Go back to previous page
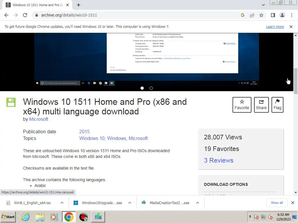 (x=6, y=15)
